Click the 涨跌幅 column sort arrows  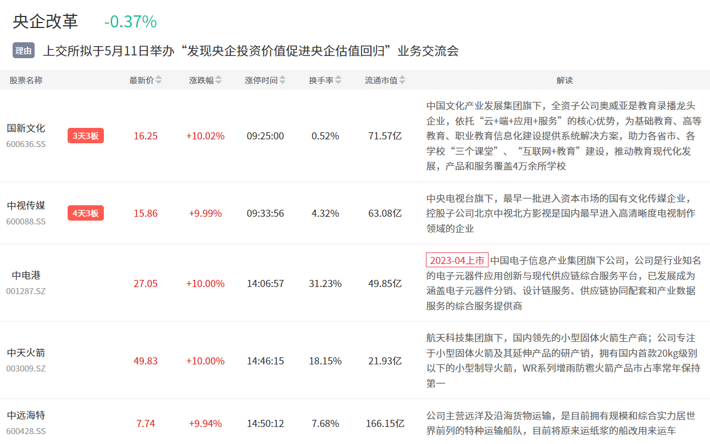[x=218, y=80]
